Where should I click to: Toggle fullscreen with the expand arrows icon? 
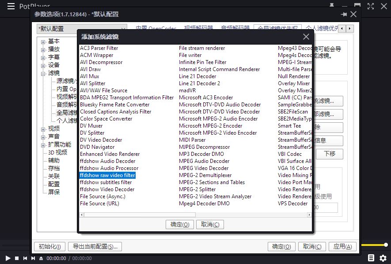[x=371, y=6]
